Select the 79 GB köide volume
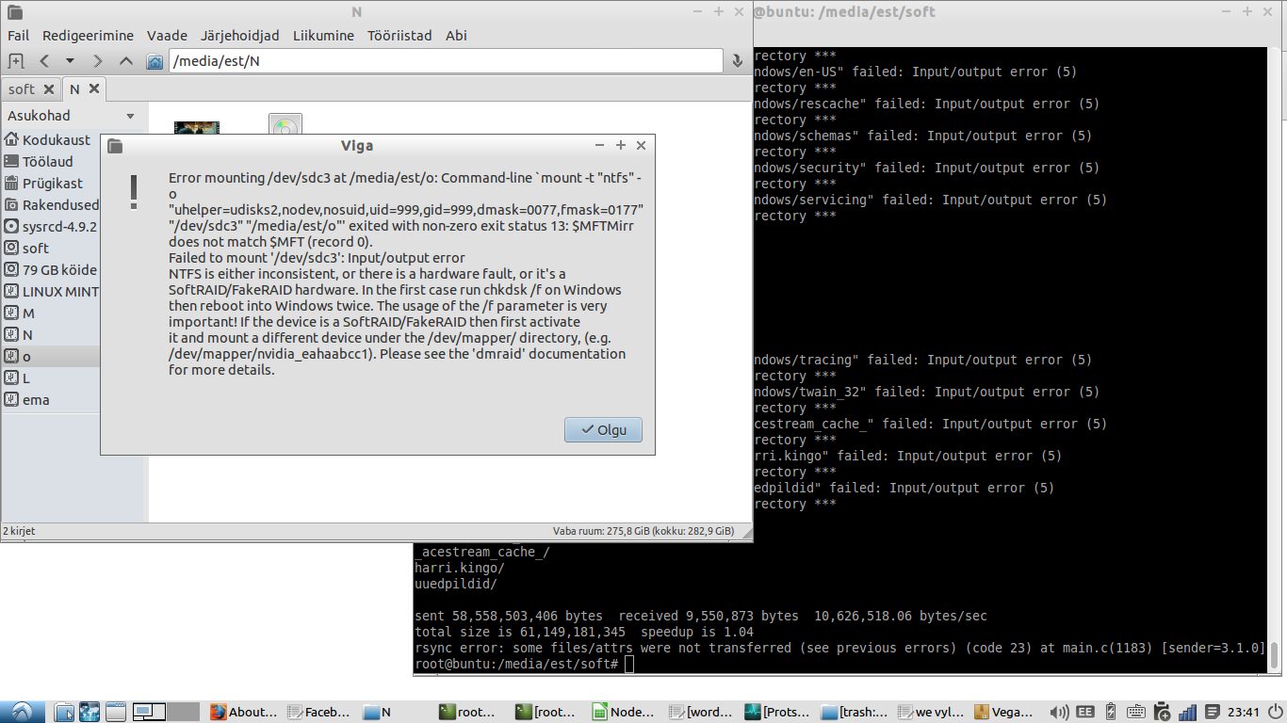 point(51,270)
